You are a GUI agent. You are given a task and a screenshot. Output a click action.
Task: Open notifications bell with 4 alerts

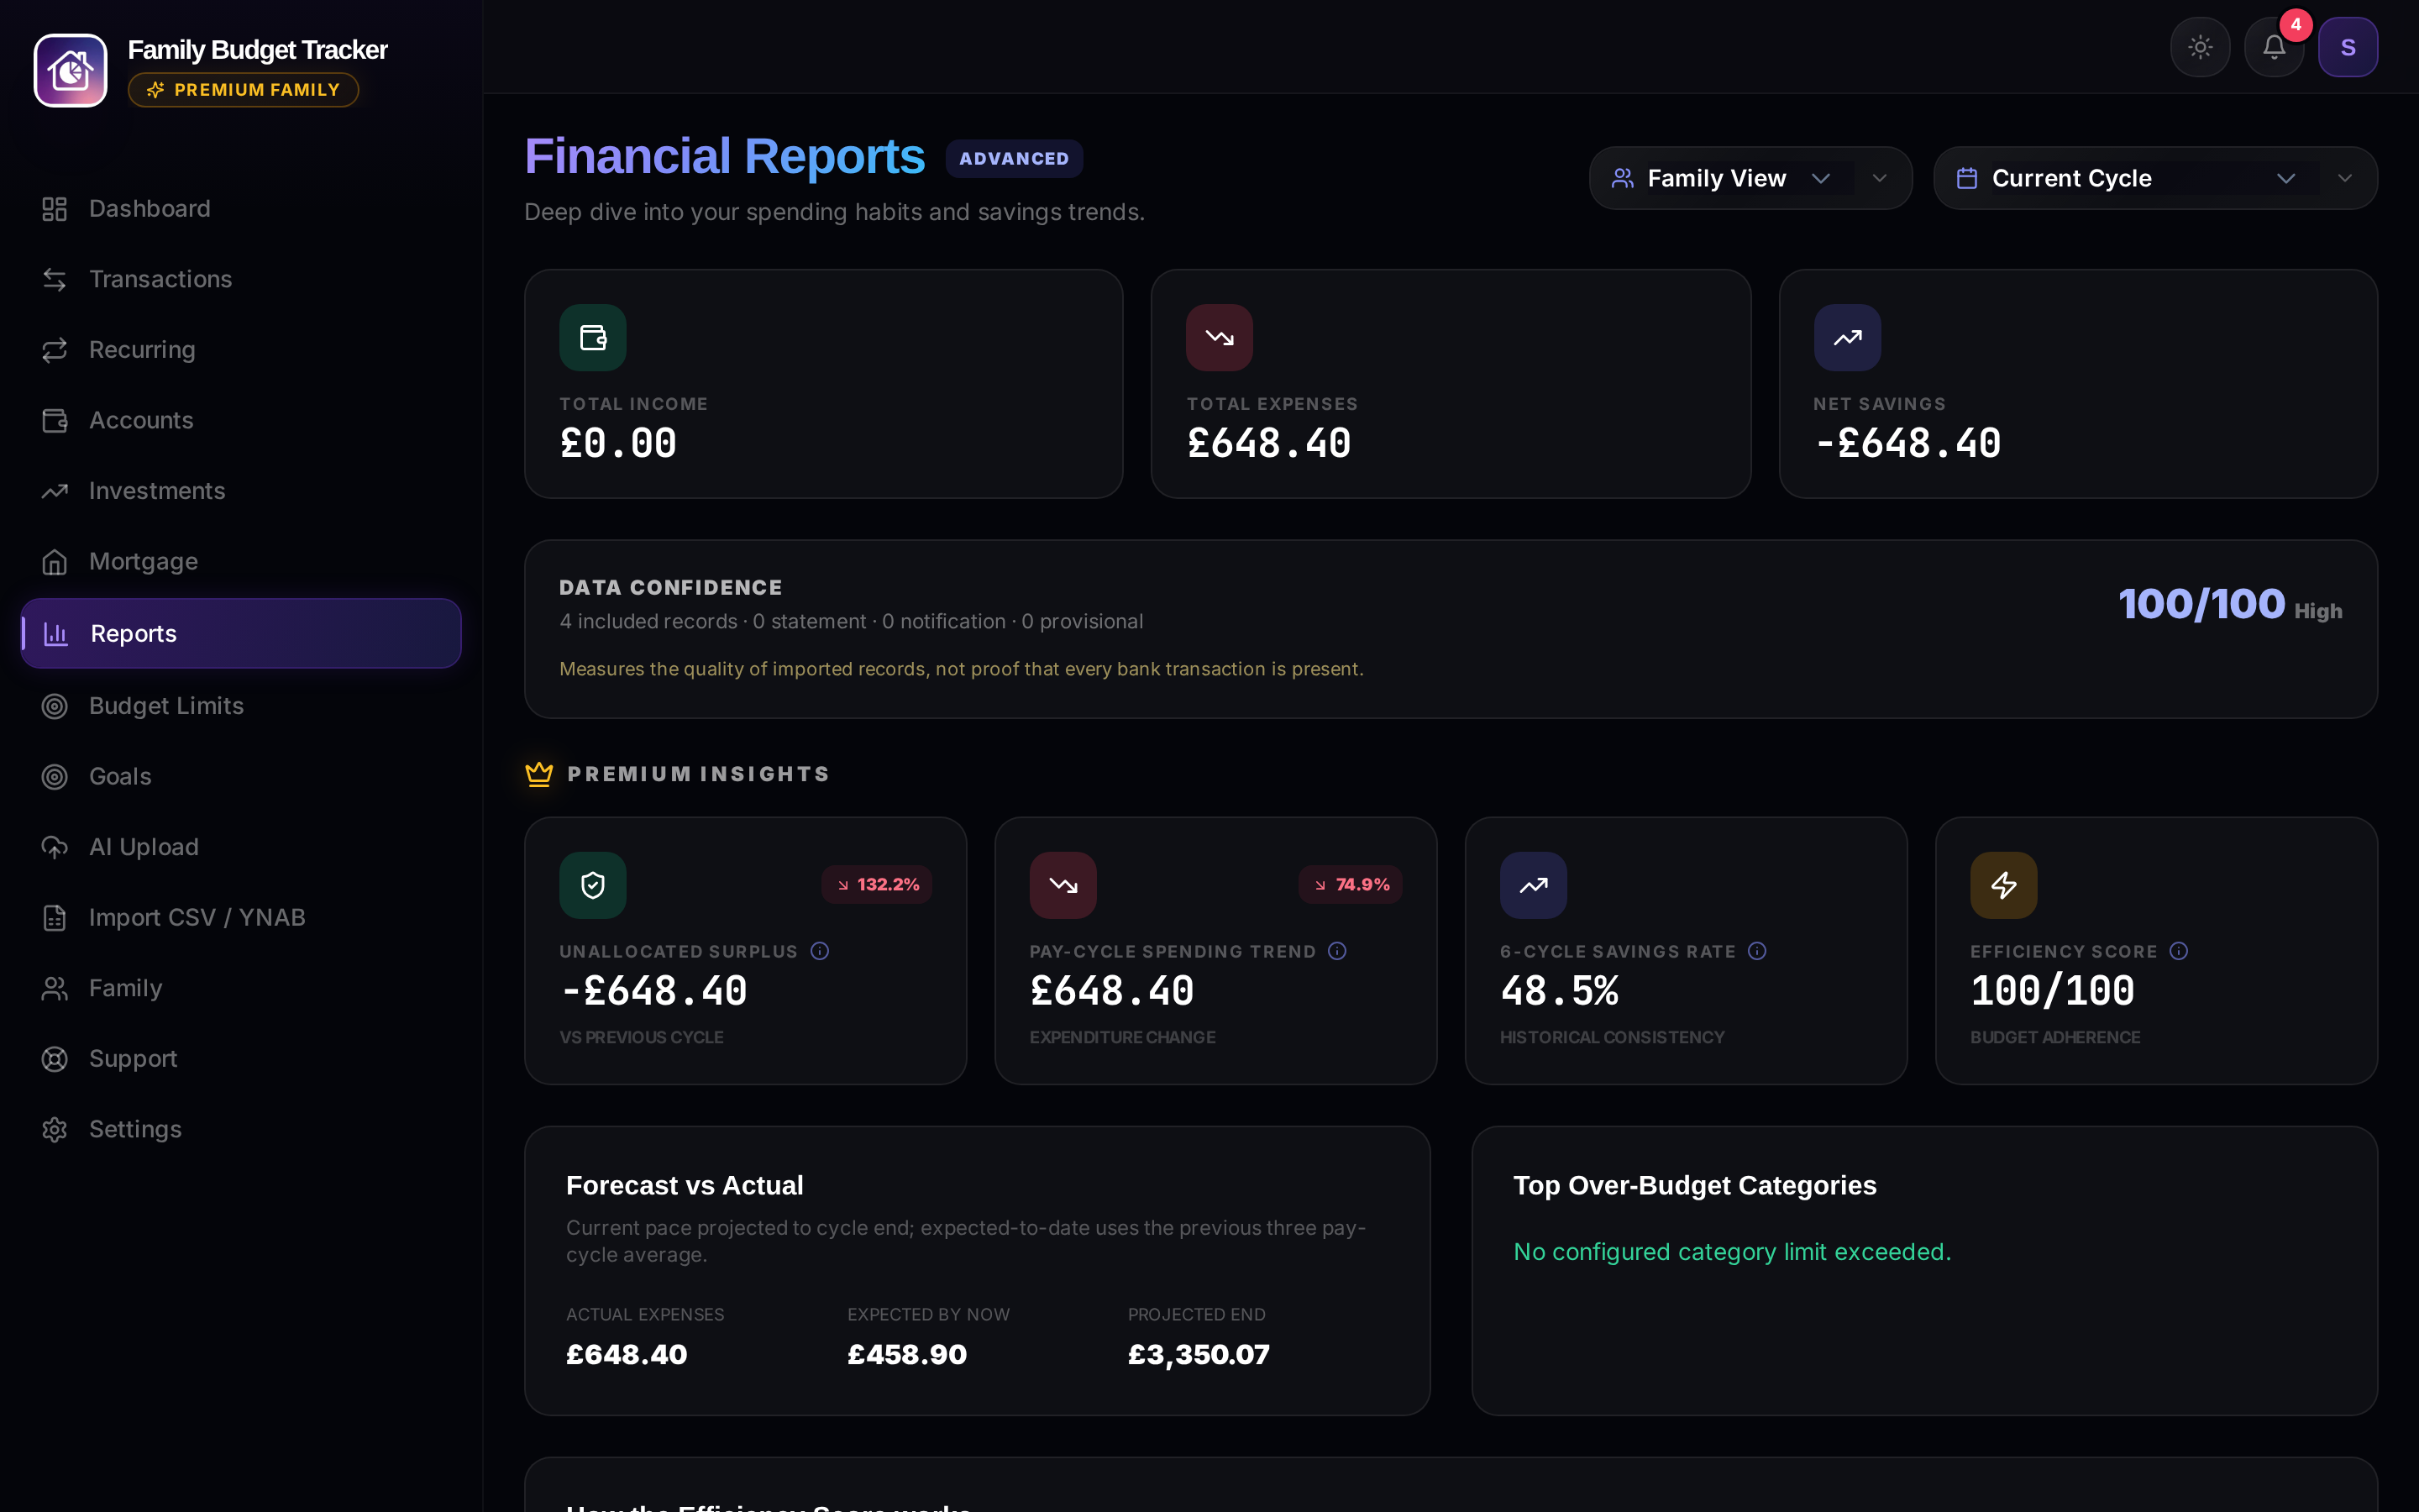pos(2274,47)
